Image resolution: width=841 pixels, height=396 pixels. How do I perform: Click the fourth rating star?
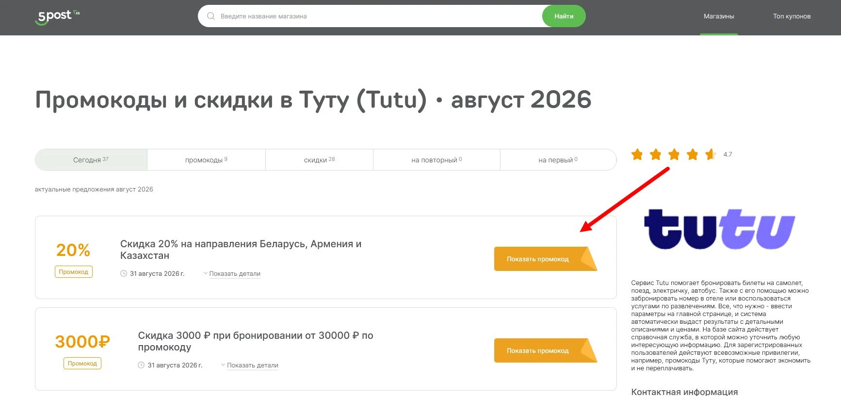693,155
